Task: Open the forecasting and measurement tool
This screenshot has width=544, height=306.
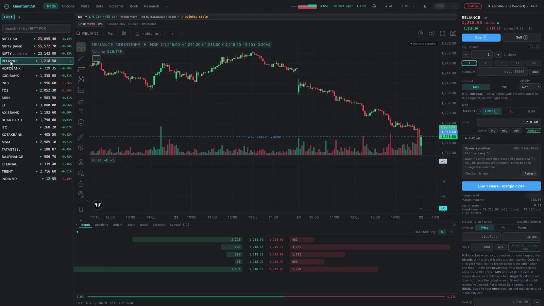Action: tap(81, 90)
